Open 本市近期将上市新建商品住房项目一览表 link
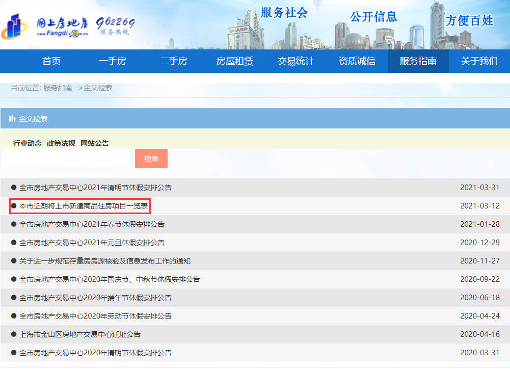The image size is (510, 369). click(x=84, y=206)
